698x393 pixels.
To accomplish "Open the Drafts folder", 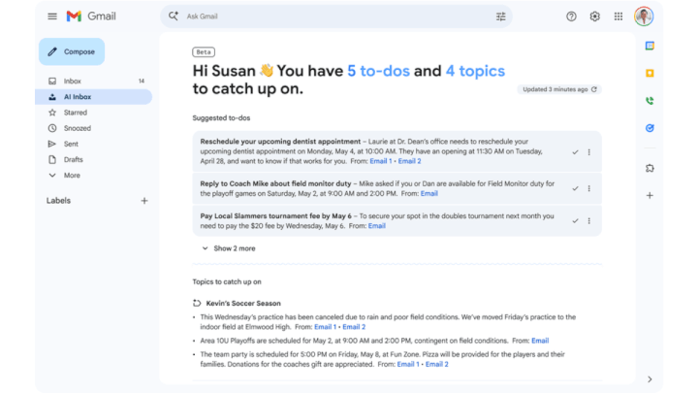I will tap(93, 159).
